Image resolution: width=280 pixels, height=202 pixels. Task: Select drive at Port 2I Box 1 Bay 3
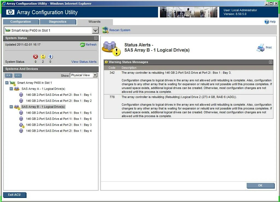[x=59, y=125]
